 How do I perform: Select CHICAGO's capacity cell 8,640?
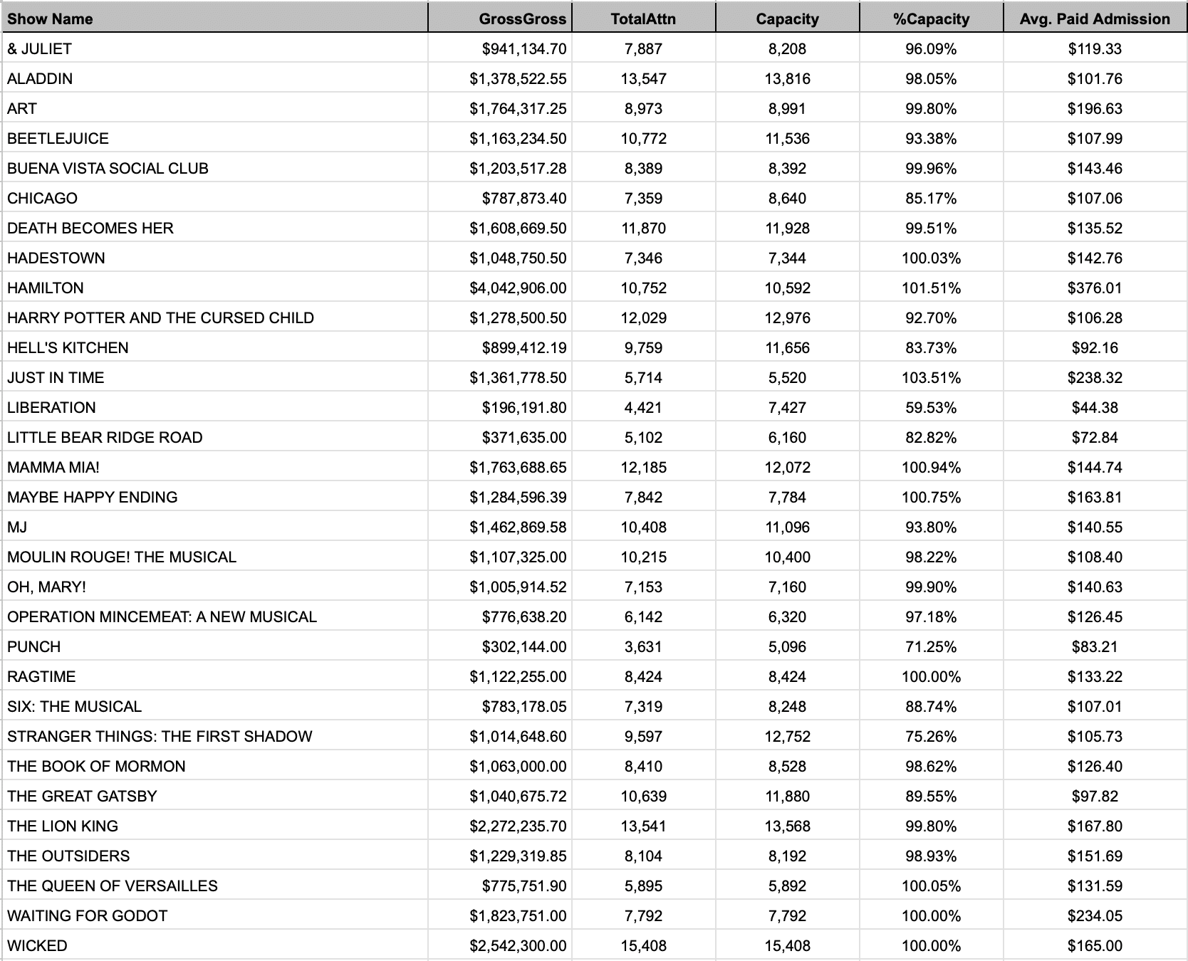[787, 199]
